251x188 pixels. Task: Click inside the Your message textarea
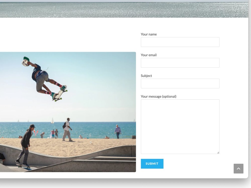pos(180,127)
